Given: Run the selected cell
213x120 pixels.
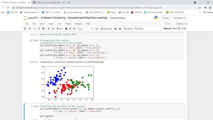Looking at the screenshot, I should click(x=60, y=29).
